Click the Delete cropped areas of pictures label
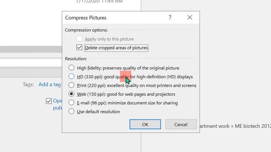The width and height of the screenshot is (271, 152). tap(116, 48)
